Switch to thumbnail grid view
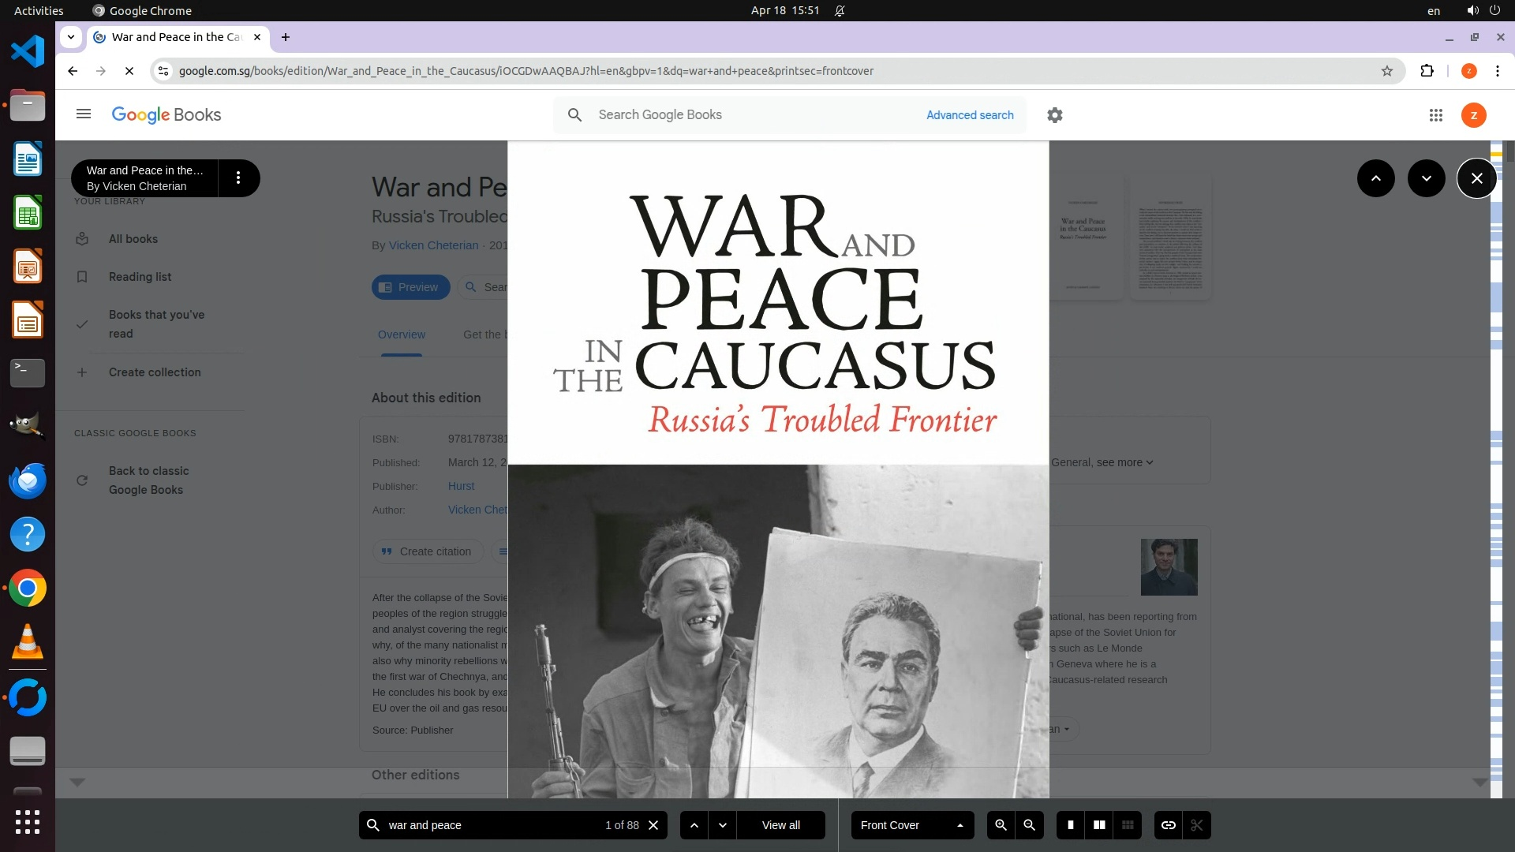This screenshot has width=1515, height=852. 1128,825
